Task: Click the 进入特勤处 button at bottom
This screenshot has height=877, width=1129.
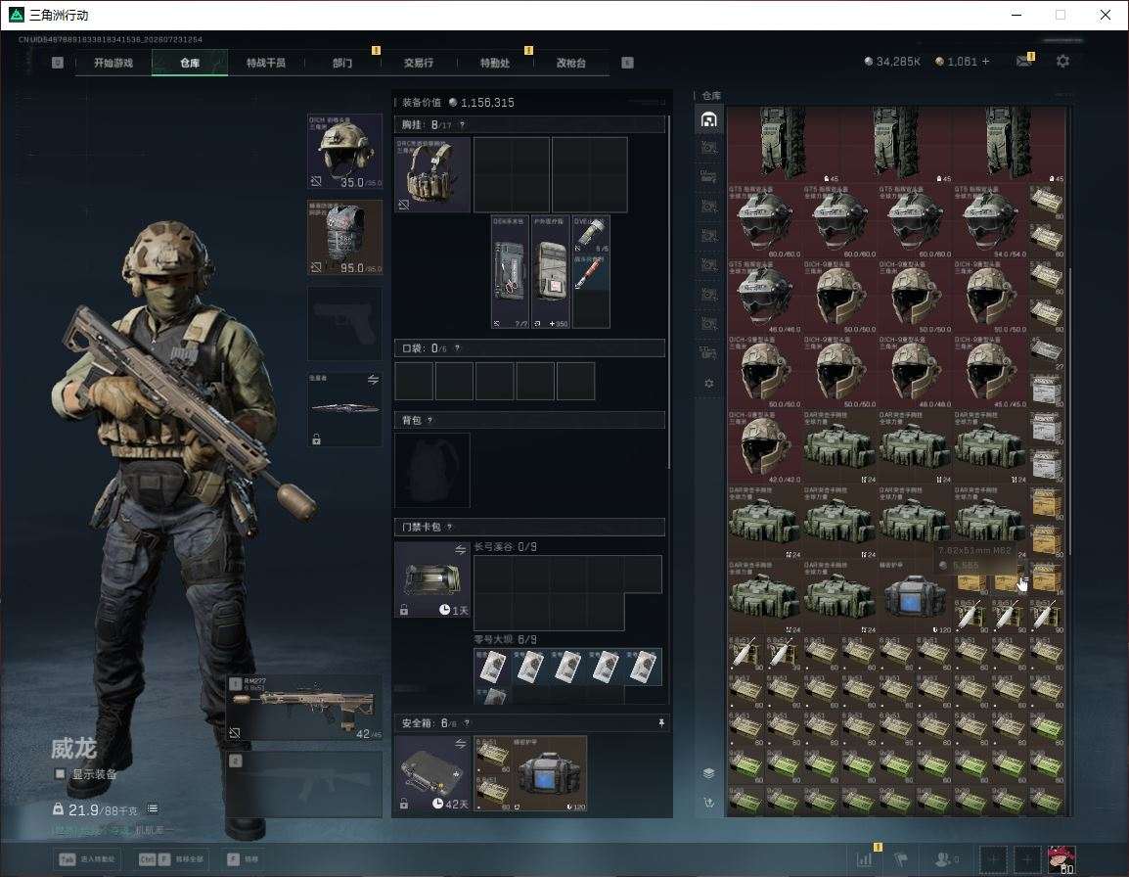Action: pos(87,859)
